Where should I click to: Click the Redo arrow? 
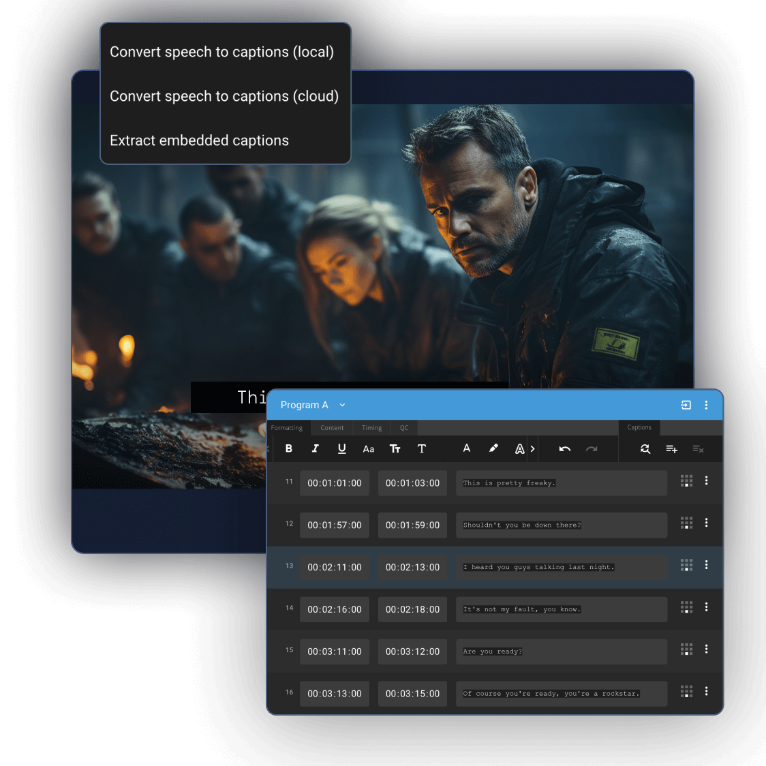click(592, 448)
